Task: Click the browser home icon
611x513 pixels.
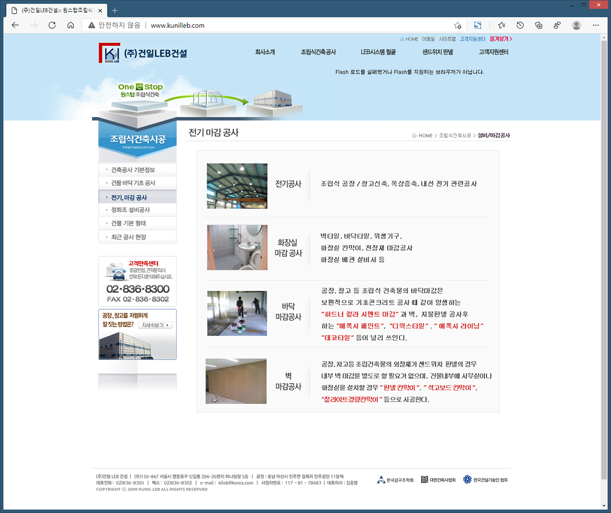Action: coord(71,25)
